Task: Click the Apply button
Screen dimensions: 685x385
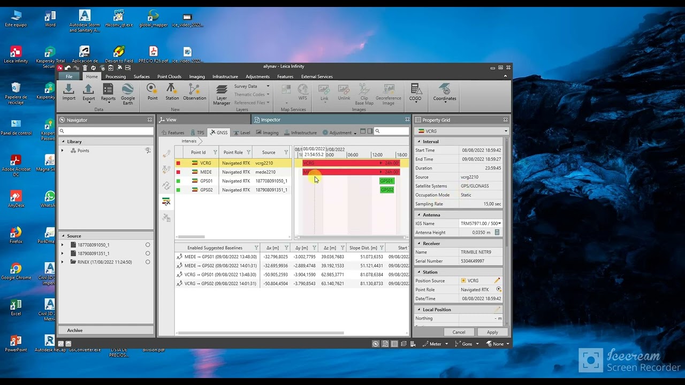Action: coord(492,332)
